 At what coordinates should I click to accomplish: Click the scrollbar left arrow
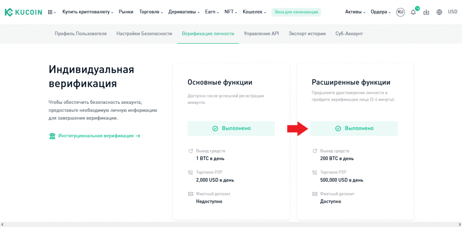tap(2, 224)
